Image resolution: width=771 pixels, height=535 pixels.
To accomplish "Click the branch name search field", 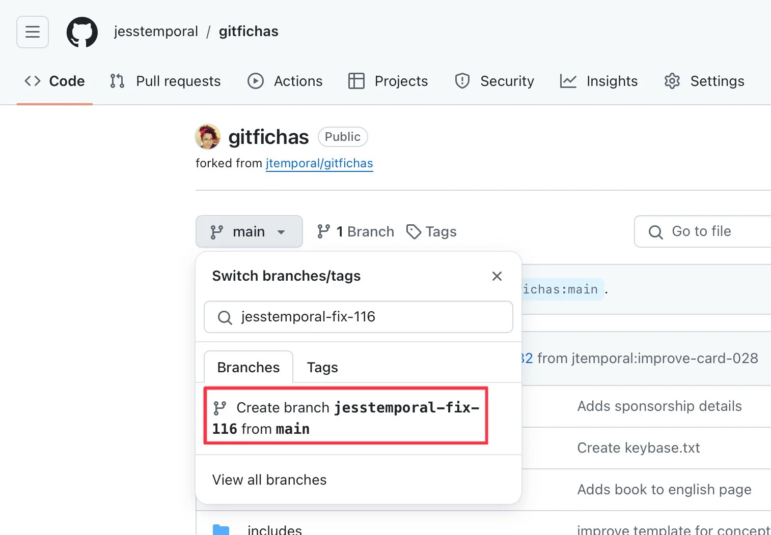I will pyautogui.click(x=367, y=317).
